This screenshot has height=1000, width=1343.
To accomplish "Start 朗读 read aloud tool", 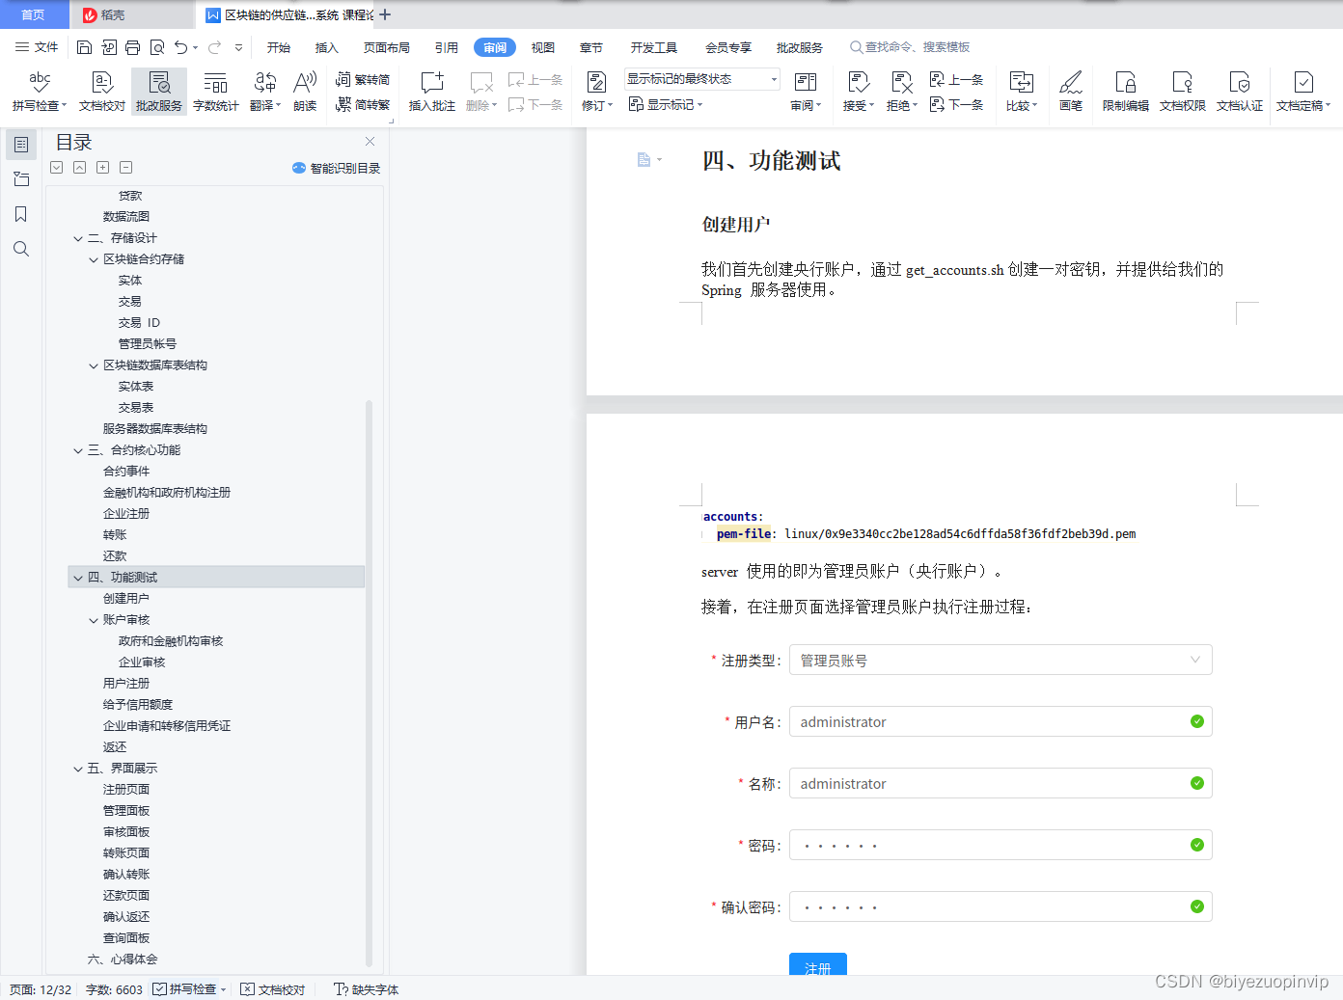I will [305, 91].
